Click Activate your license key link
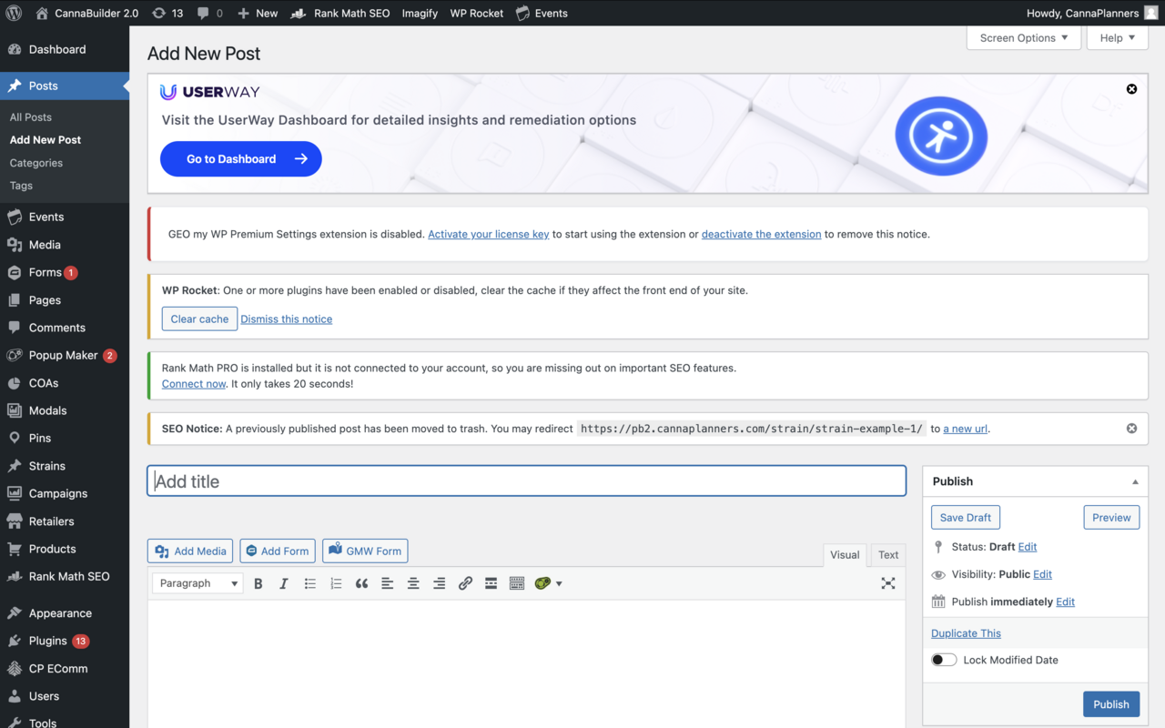This screenshot has width=1165, height=728. click(x=489, y=234)
